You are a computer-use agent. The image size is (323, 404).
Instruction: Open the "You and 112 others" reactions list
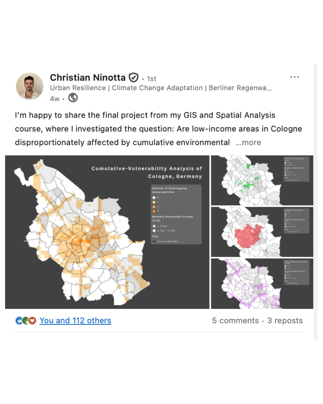point(75,321)
